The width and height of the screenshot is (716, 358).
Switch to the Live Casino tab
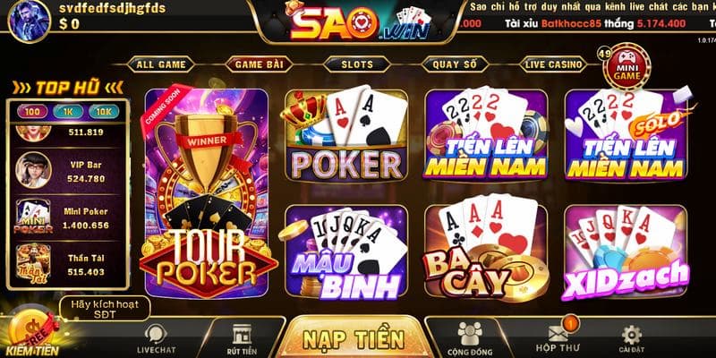click(553, 64)
